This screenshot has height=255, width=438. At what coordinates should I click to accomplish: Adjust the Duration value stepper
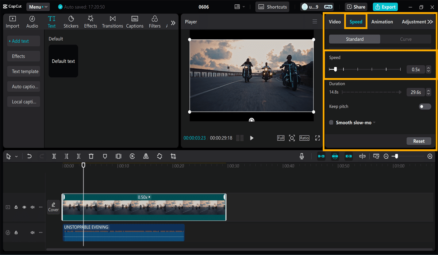point(429,92)
